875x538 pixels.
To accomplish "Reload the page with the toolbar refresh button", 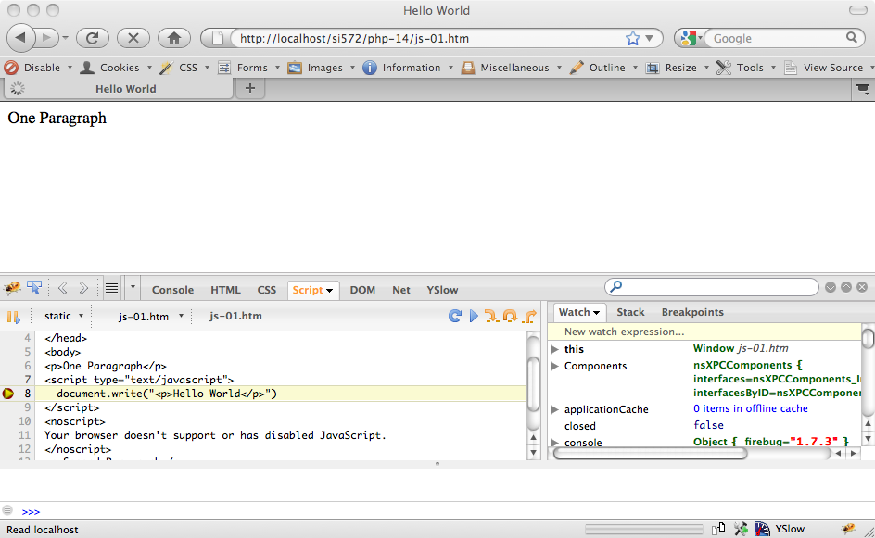I will click(x=92, y=38).
